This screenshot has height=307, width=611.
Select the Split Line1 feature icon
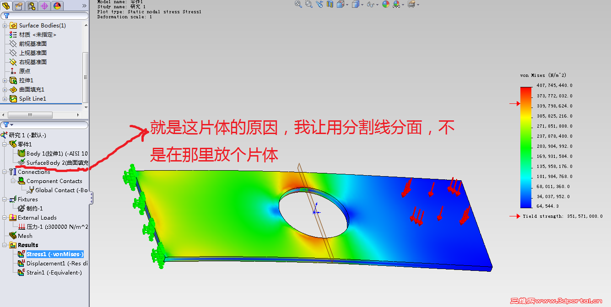click(x=13, y=99)
